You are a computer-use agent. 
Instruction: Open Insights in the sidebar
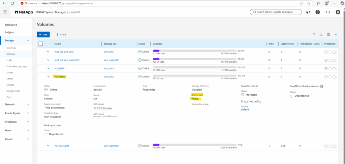click(x=9, y=32)
